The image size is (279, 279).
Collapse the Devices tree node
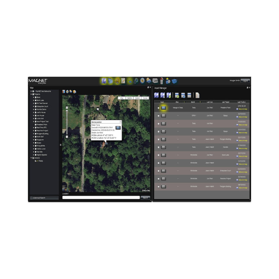click(x=31, y=158)
